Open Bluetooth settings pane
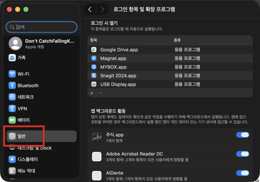The image size is (260, 182). click(41, 86)
